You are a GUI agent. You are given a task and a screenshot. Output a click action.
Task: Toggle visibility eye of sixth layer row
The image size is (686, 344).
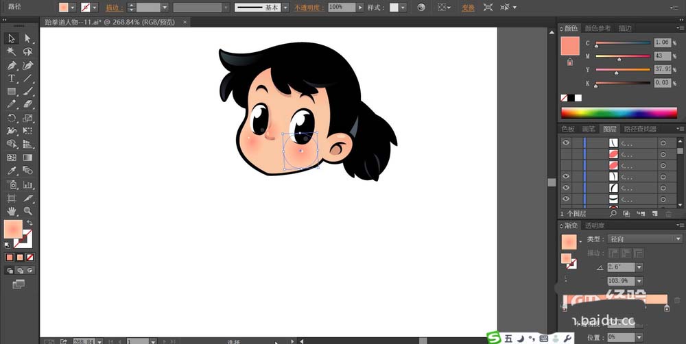tap(566, 199)
